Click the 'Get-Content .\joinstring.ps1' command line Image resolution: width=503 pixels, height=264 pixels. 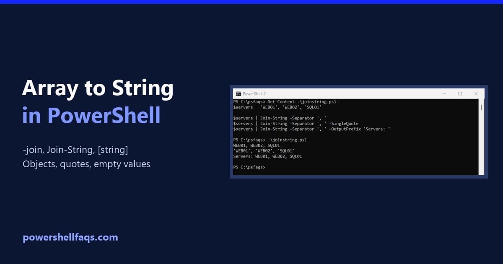point(285,102)
